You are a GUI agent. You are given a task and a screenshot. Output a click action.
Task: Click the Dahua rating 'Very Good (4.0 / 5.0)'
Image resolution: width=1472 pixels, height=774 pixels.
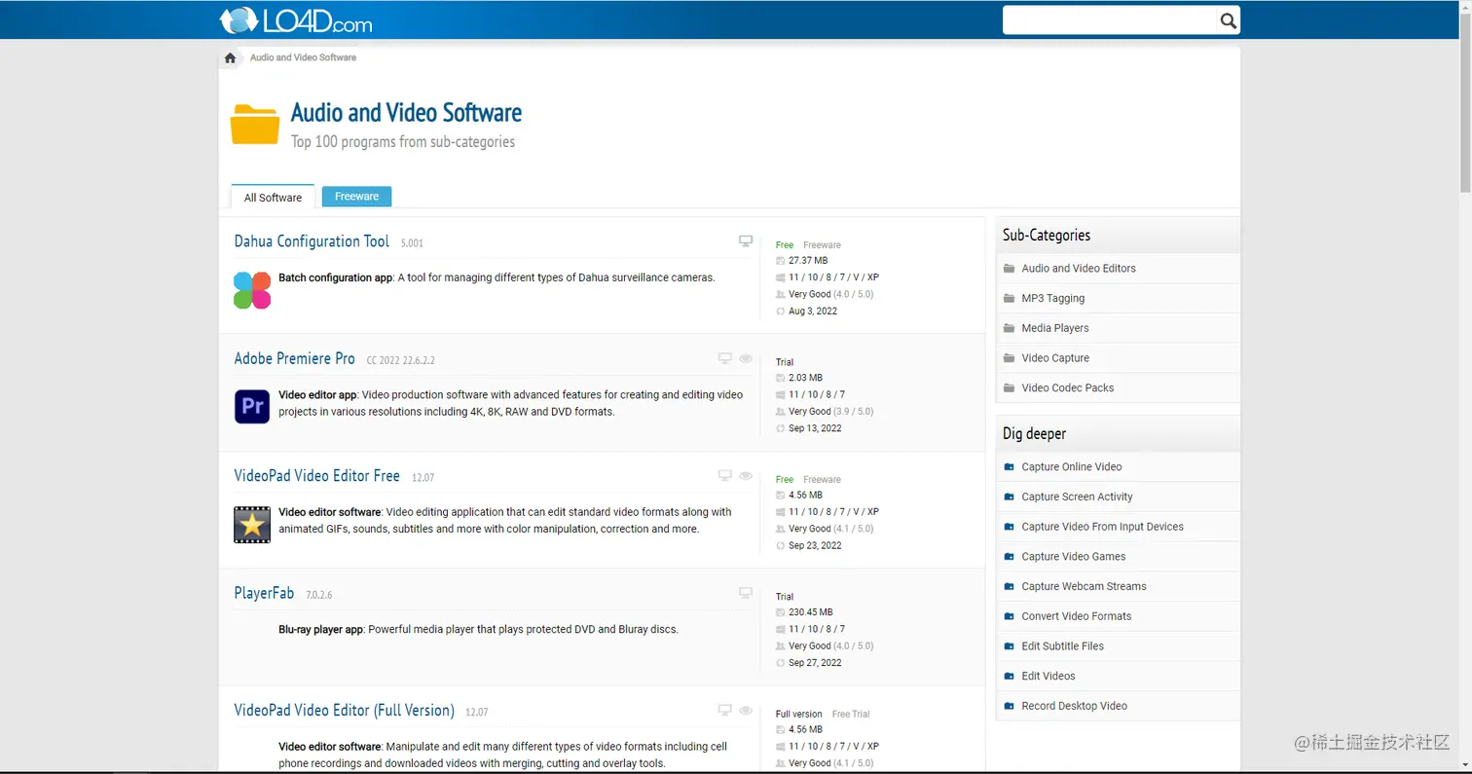(x=830, y=294)
